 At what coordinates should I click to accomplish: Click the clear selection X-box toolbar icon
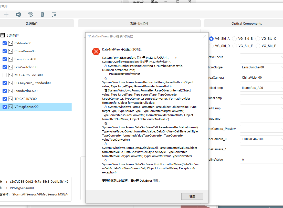54,14
